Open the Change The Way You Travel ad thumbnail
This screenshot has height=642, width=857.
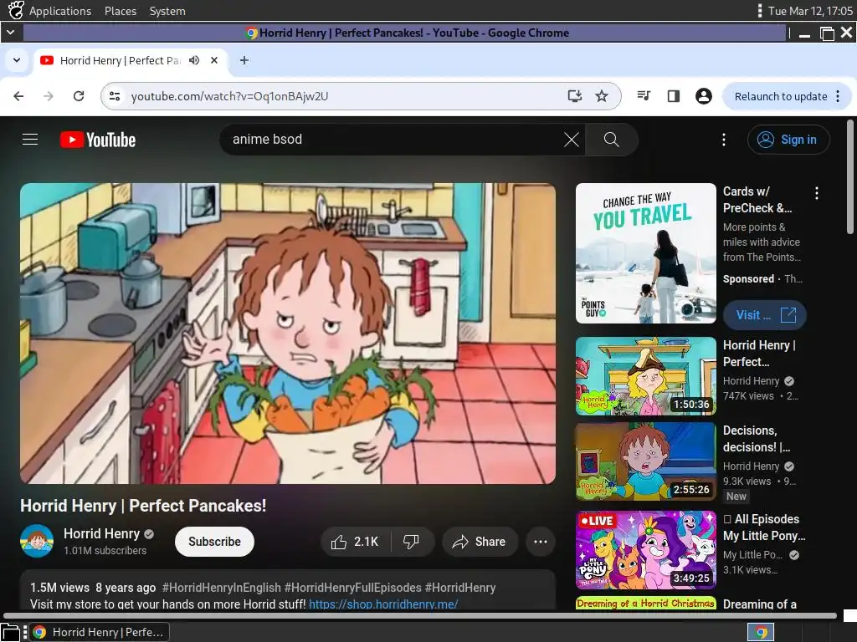645,253
